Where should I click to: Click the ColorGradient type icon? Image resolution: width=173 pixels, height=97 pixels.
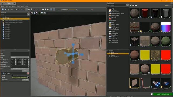tap(110, 15)
